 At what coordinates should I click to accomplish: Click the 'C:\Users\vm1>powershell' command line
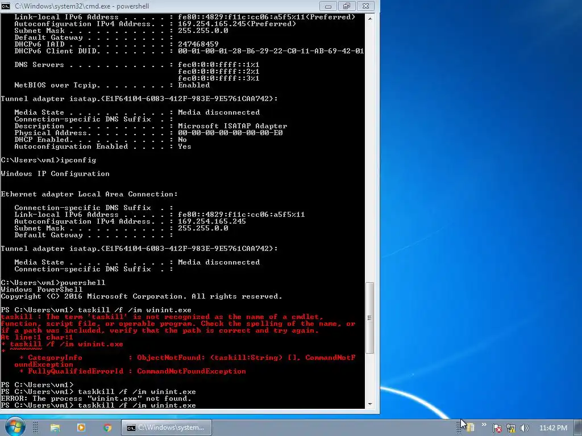click(53, 283)
